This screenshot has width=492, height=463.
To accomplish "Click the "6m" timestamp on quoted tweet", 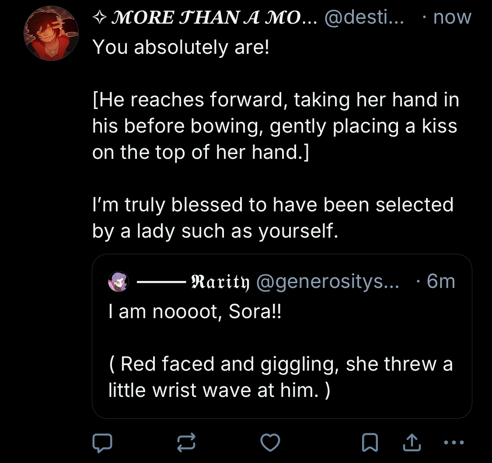I will [441, 281].
